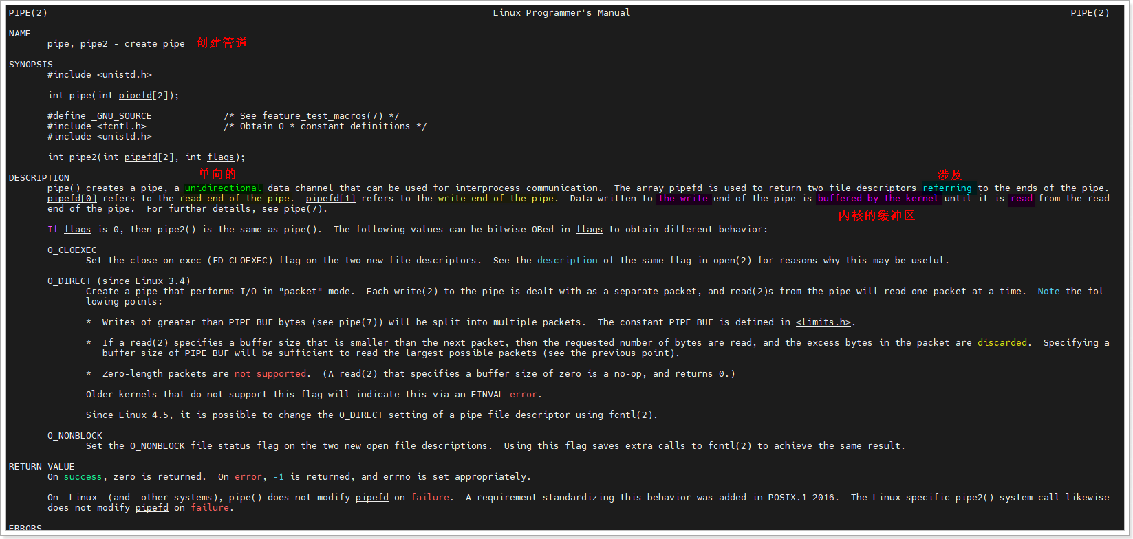
Task: Click the O_NONBLOCK flag heading
Action: (x=74, y=436)
